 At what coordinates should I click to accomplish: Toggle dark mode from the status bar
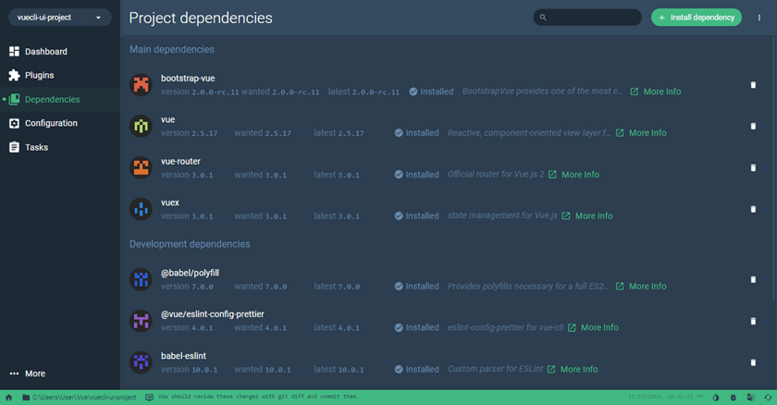716,397
